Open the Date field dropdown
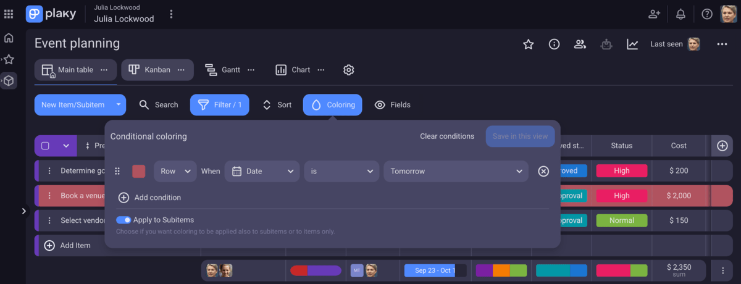Viewport: 741px width, 284px height. [262, 171]
